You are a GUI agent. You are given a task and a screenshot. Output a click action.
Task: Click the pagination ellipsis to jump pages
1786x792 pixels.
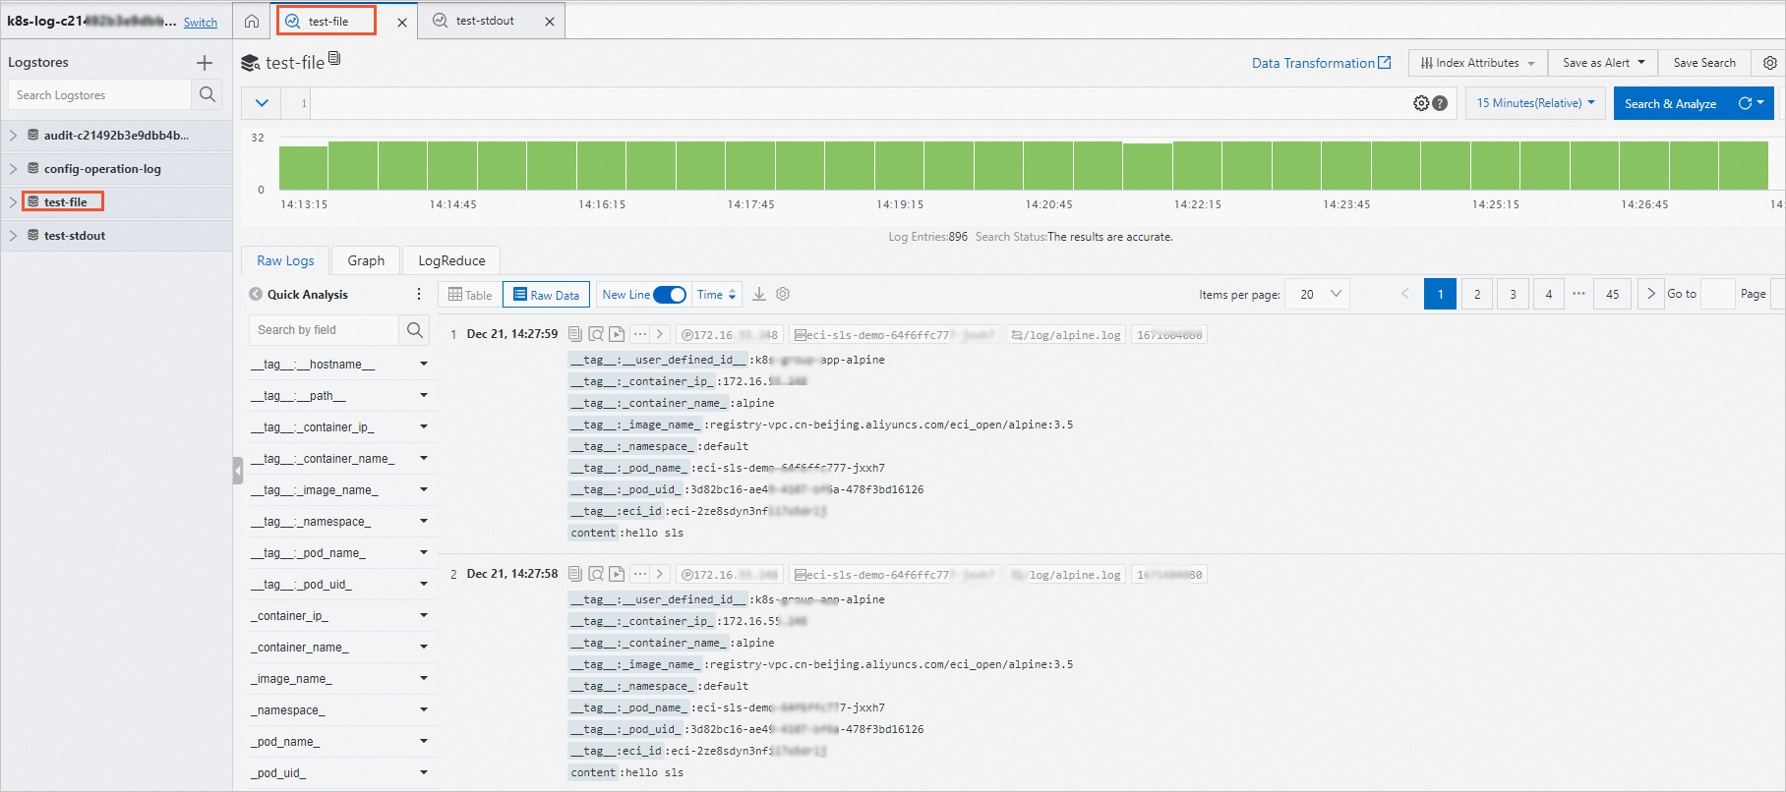pyautogui.click(x=1578, y=294)
